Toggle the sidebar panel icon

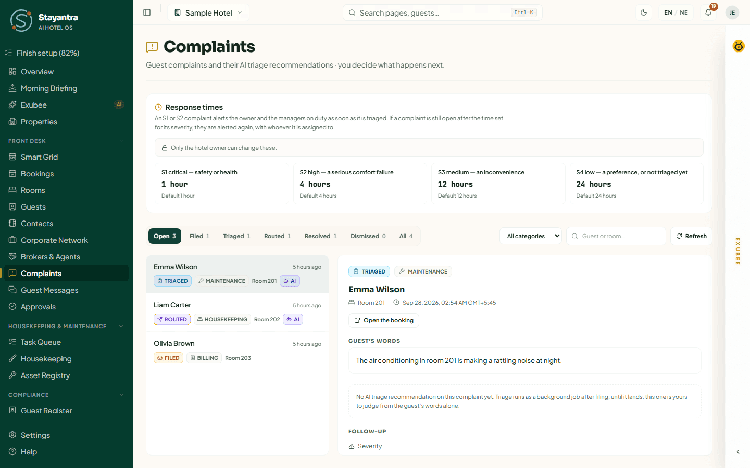click(147, 12)
